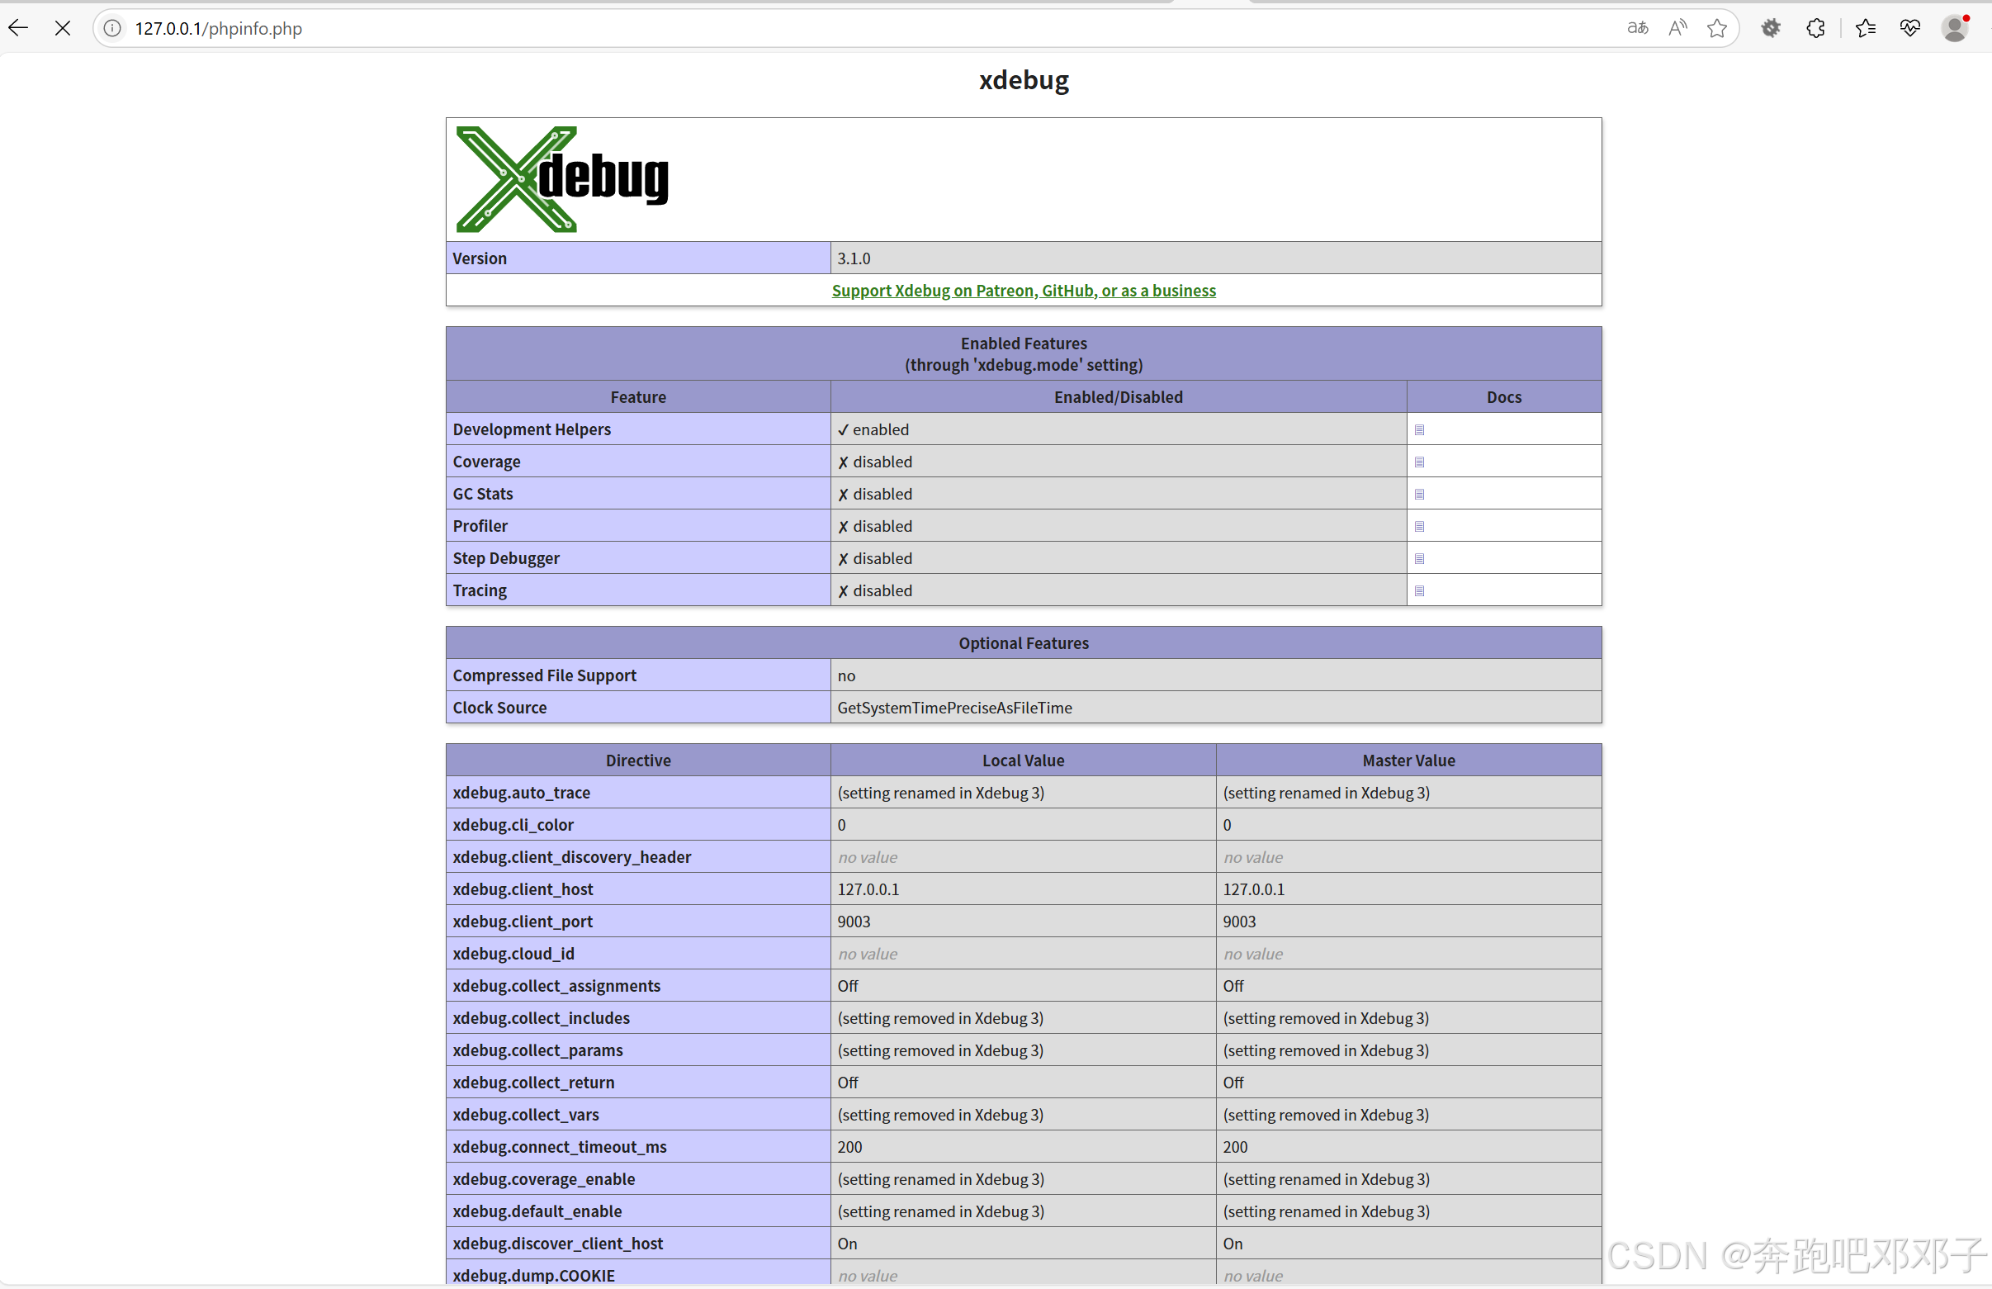
Task: Open docs icon for GC Stats row
Action: pyautogui.click(x=1419, y=494)
